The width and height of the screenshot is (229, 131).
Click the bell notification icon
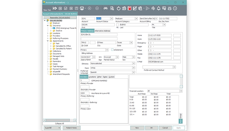tap(159, 8)
